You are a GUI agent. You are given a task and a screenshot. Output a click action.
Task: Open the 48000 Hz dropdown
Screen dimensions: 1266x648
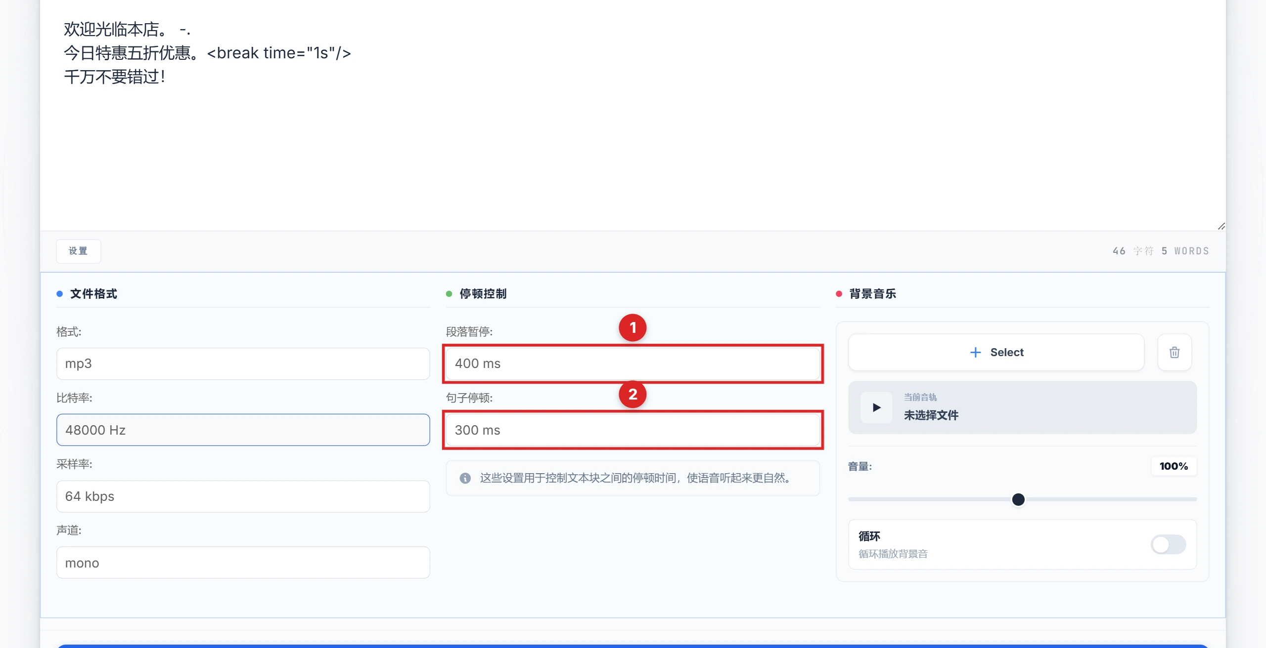[243, 430]
